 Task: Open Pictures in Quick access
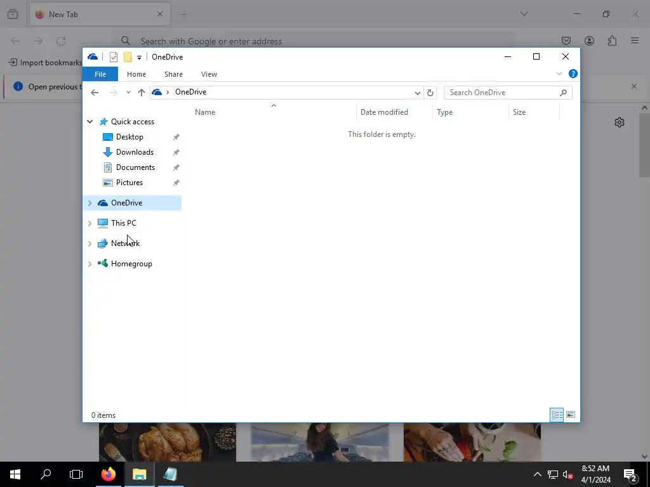point(129,183)
